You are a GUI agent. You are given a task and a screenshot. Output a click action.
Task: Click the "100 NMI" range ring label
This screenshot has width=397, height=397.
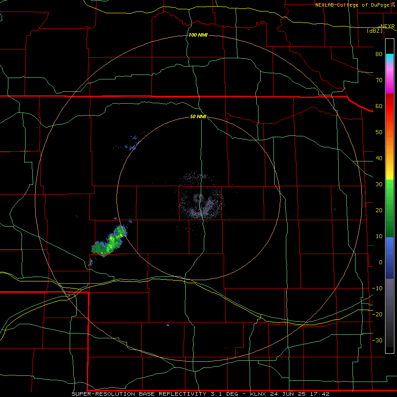(x=198, y=35)
